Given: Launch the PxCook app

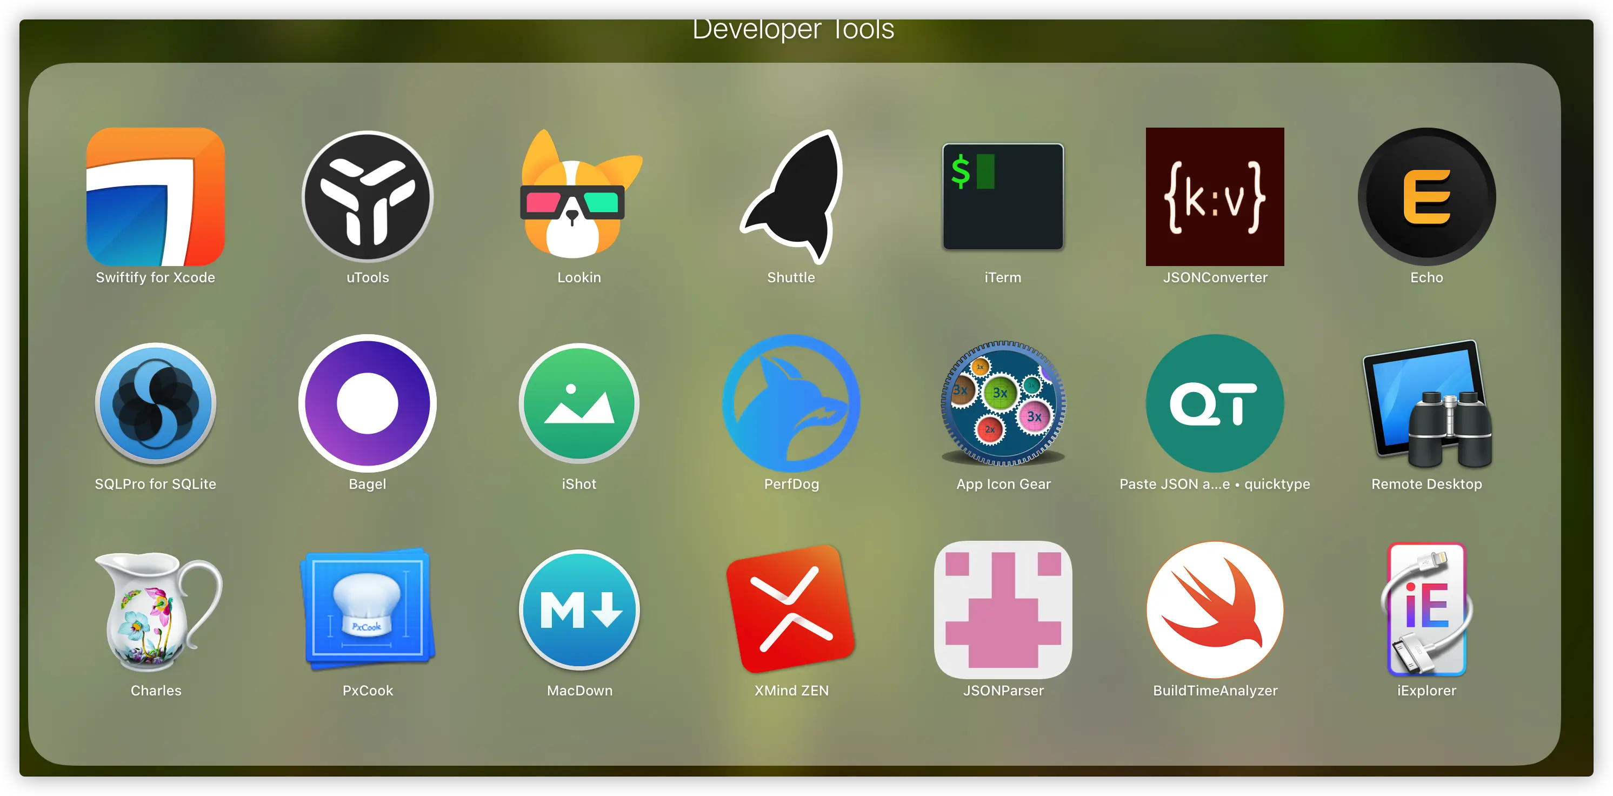Looking at the screenshot, I should click(368, 610).
